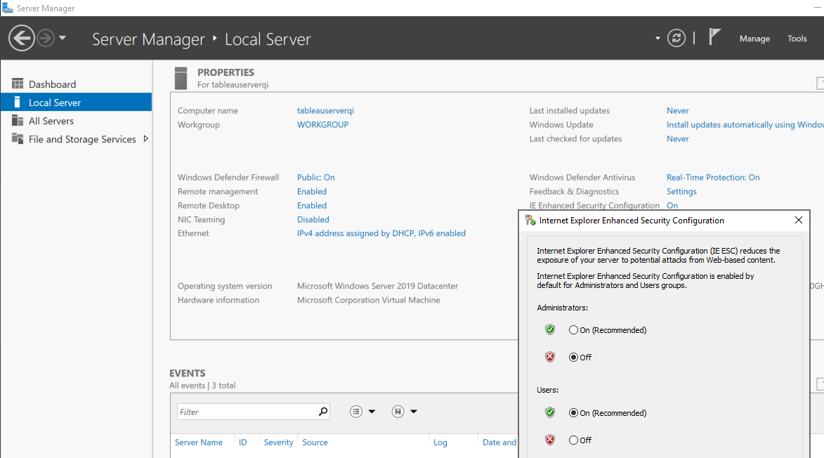Click the forward navigation arrow
824x458 pixels.
[x=46, y=39]
